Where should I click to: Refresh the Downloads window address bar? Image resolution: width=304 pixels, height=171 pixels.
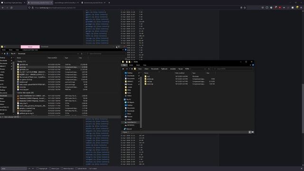82,54
